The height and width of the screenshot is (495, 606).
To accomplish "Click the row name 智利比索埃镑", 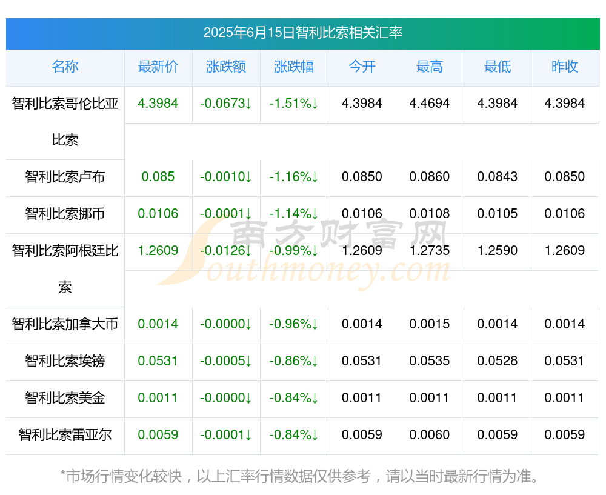I will point(65,361).
